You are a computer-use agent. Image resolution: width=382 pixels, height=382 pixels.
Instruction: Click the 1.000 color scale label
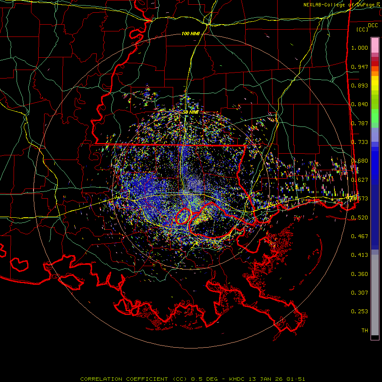click(x=360, y=48)
